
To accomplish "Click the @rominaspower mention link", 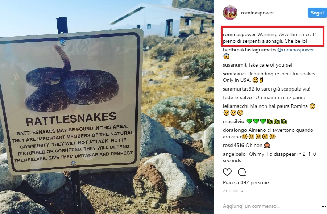I will click(295, 50).
